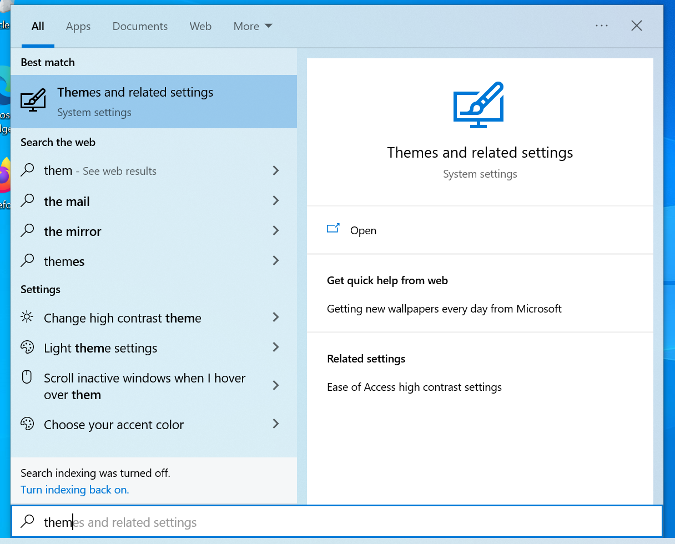
Task: Expand the 'the mirror' search suggestion
Action: click(275, 230)
